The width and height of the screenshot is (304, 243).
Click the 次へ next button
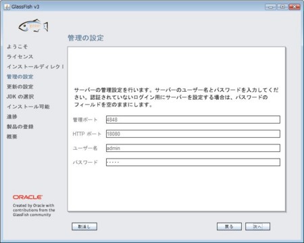pyautogui.click(x=257, y=226)
